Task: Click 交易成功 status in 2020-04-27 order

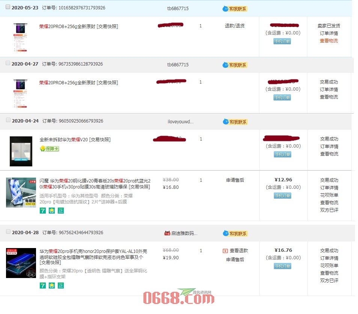Action: [x=329, y=82]
